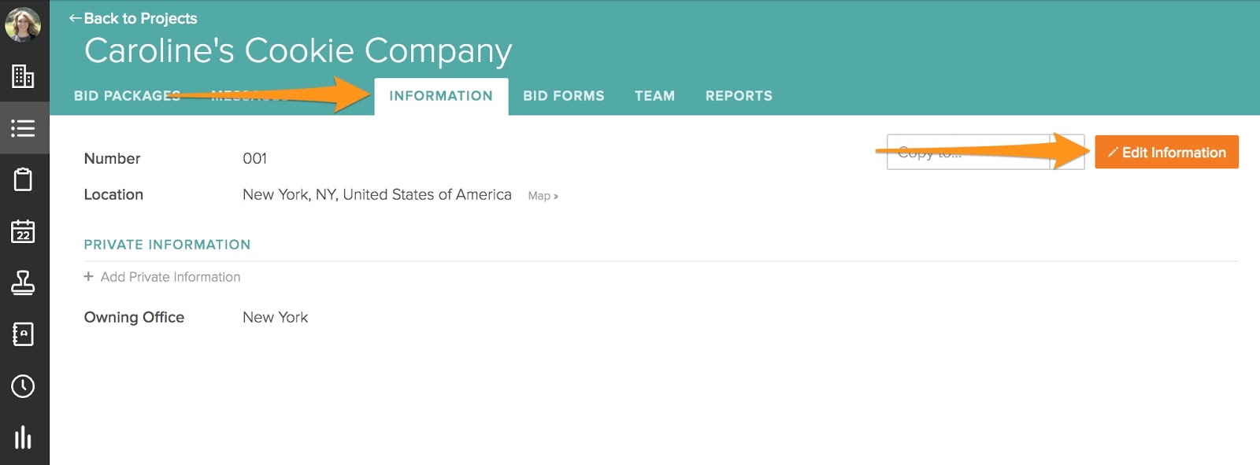1260x465 pixels.
Task: Open the address book icon in sidebar
Action: pos(23,334)
